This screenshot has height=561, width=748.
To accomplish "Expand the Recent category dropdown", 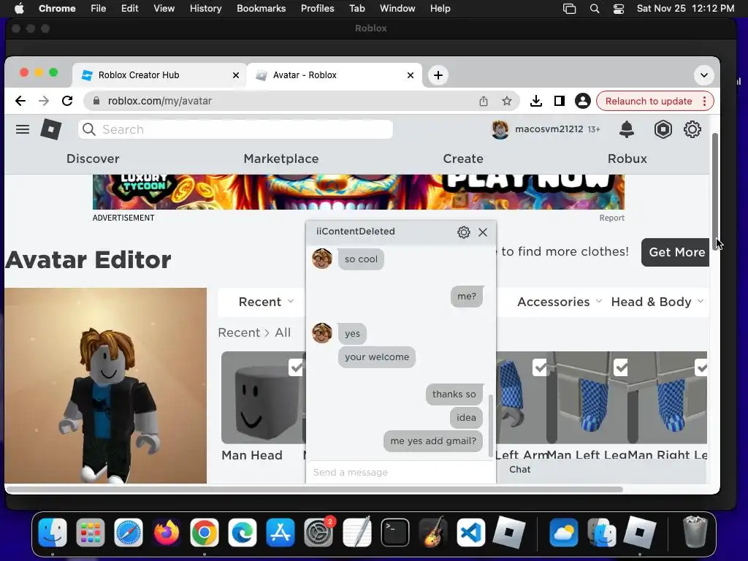I will tap(266, 302).
